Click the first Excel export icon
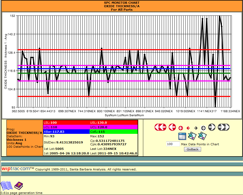 click(192, 136)
